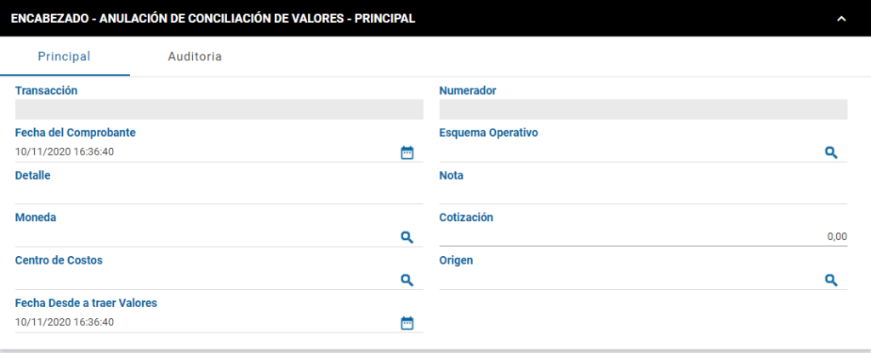Viewport: 871px width, 353px height.
Task: Focus the Detalle text field
Action: 219,194
